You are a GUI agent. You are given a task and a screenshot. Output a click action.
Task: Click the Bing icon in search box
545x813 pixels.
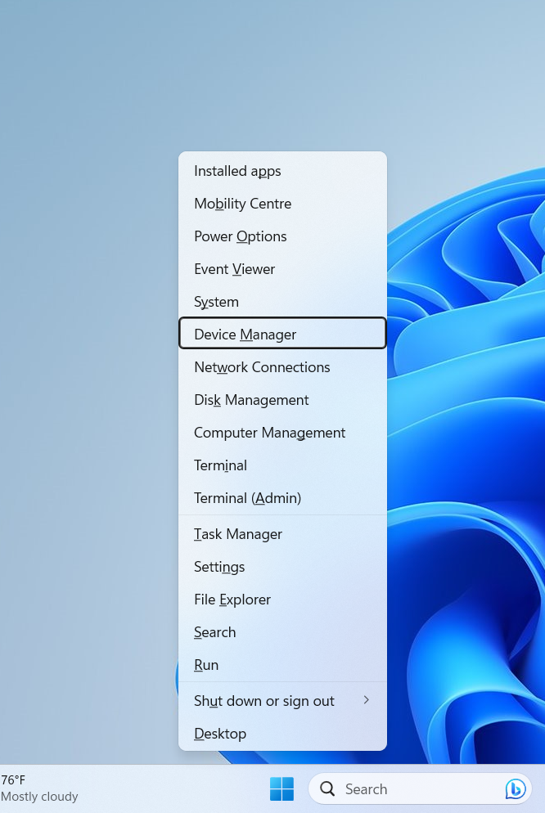515,789
